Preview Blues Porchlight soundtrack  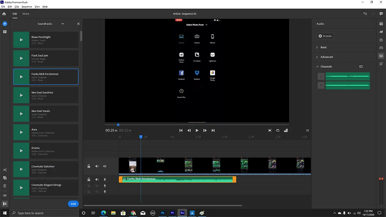pos(21,40)
